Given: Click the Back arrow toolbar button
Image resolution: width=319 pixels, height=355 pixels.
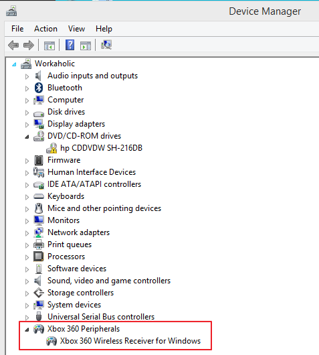Looking at the screenshot, I should tap(13, 45).
